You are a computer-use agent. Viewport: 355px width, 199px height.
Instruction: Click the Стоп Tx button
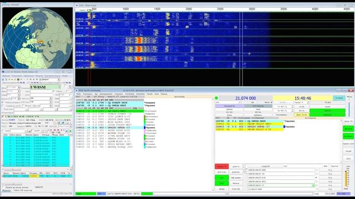coord(236,166)
